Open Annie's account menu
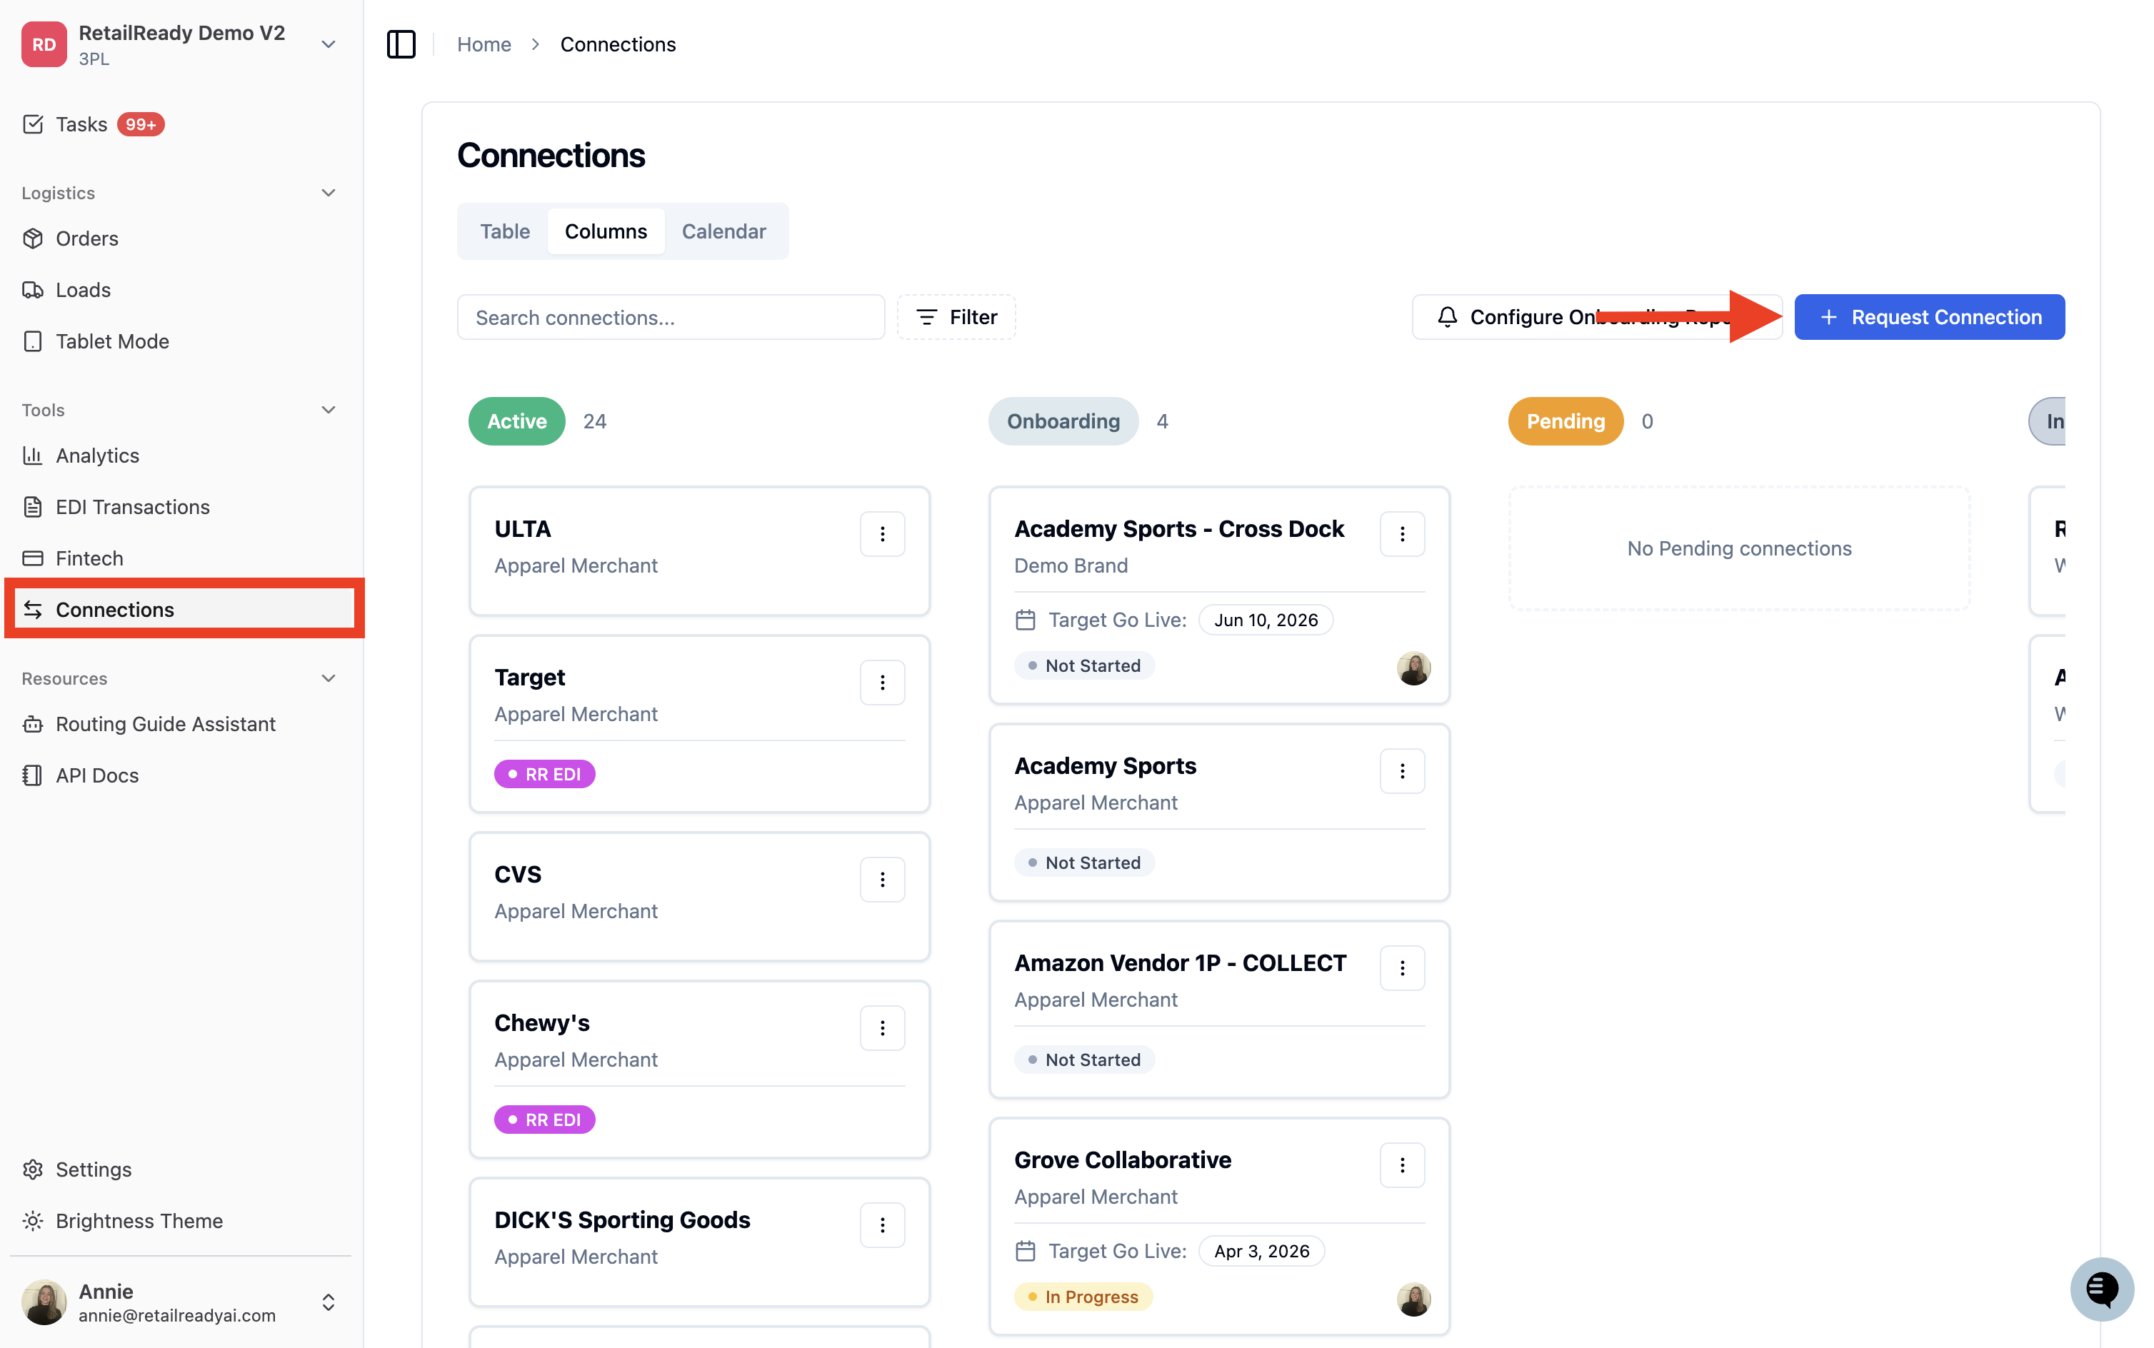The height and width of the screenshot is (1348, 2154). click(179, 1302)
